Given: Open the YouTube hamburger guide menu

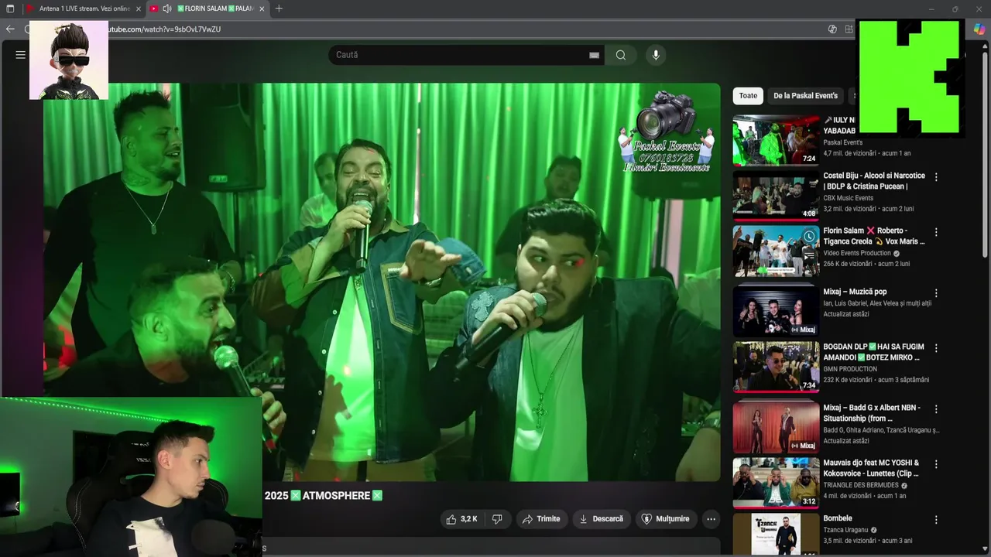Looking at the screenshot, I should coord(21,55).
